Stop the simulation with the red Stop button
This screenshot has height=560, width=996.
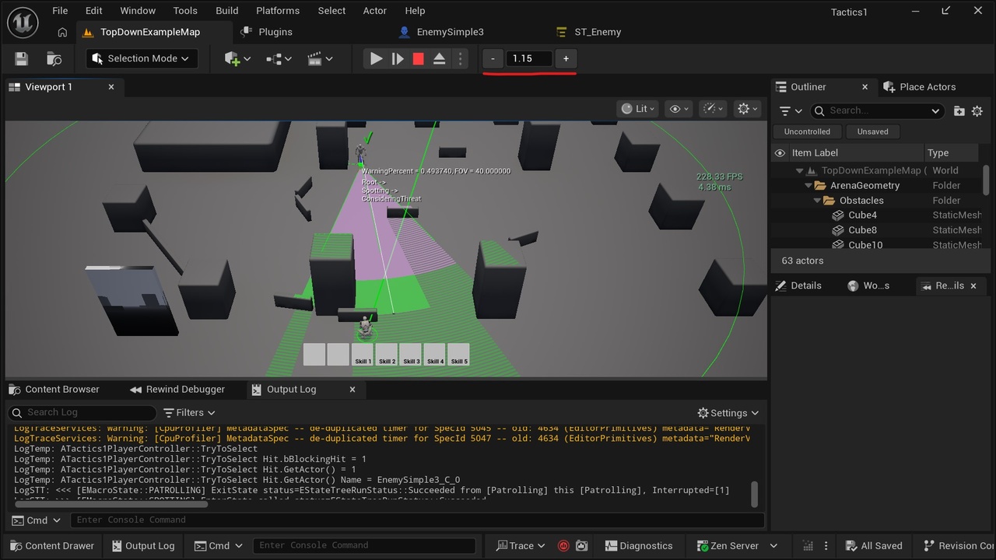tap(418, 58)
